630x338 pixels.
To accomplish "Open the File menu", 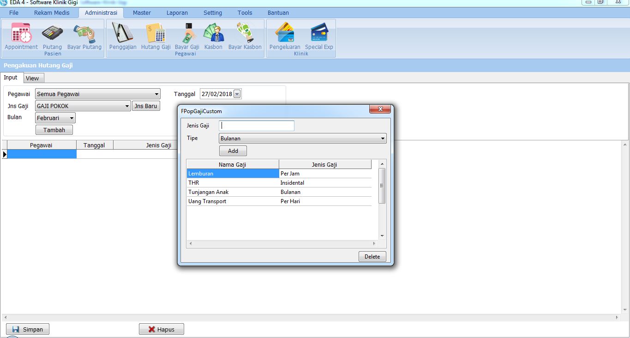I will [14, 12].
